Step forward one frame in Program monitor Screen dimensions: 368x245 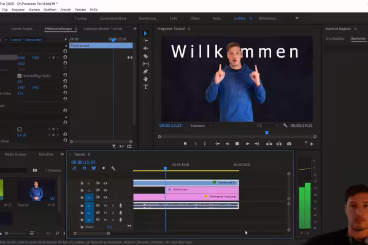pos(247,144)
